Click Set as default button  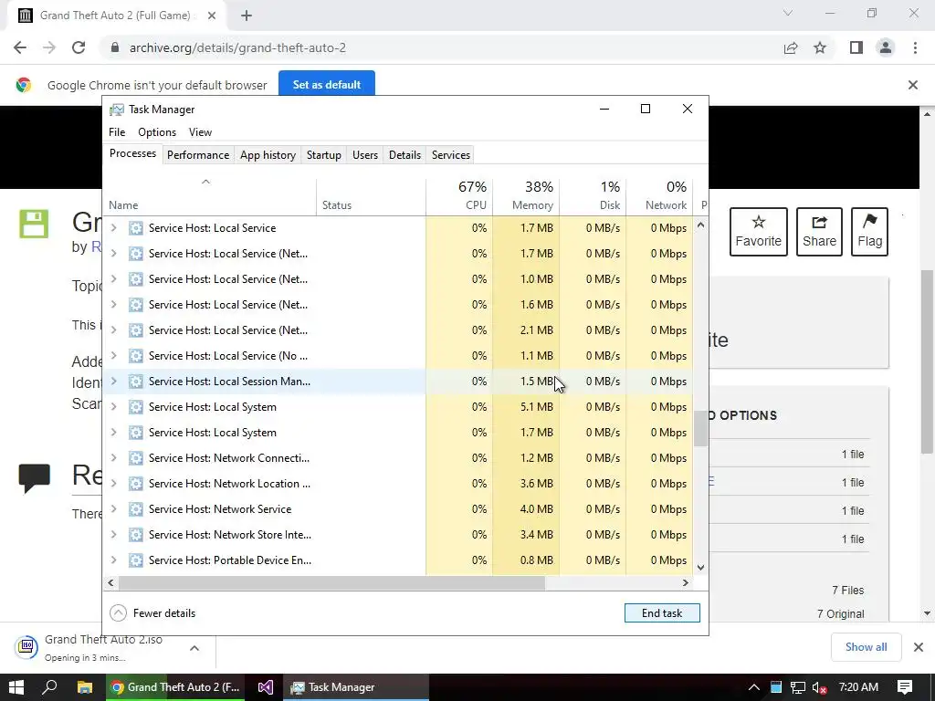(x=326, y=85)
